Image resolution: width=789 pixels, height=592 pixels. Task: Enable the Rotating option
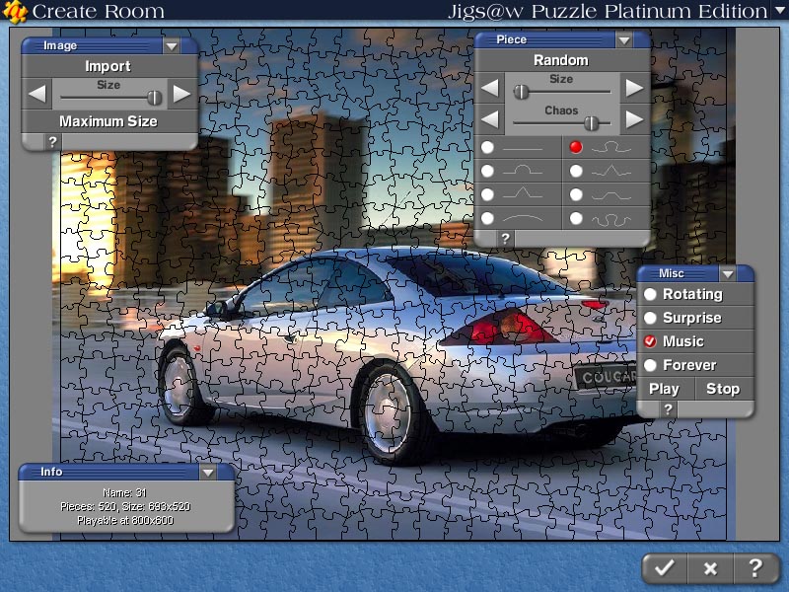(x=651, y=294)
